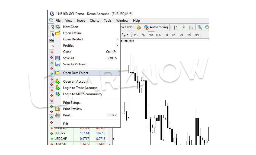
Task: Choose Save As menu entry
Action: click(87, 58)
